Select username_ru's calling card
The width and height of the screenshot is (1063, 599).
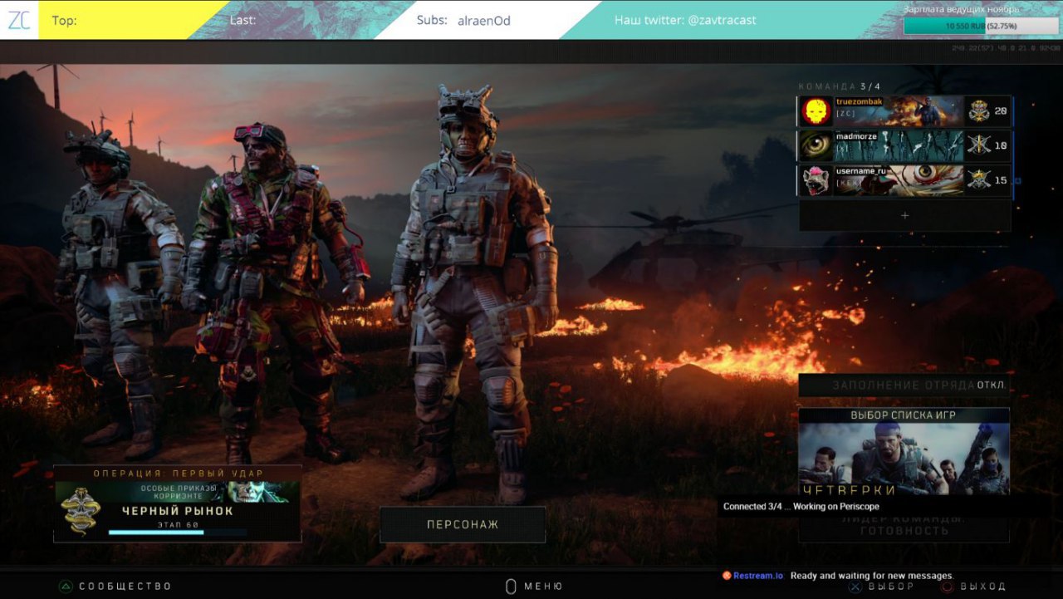[x=899, y=180]
